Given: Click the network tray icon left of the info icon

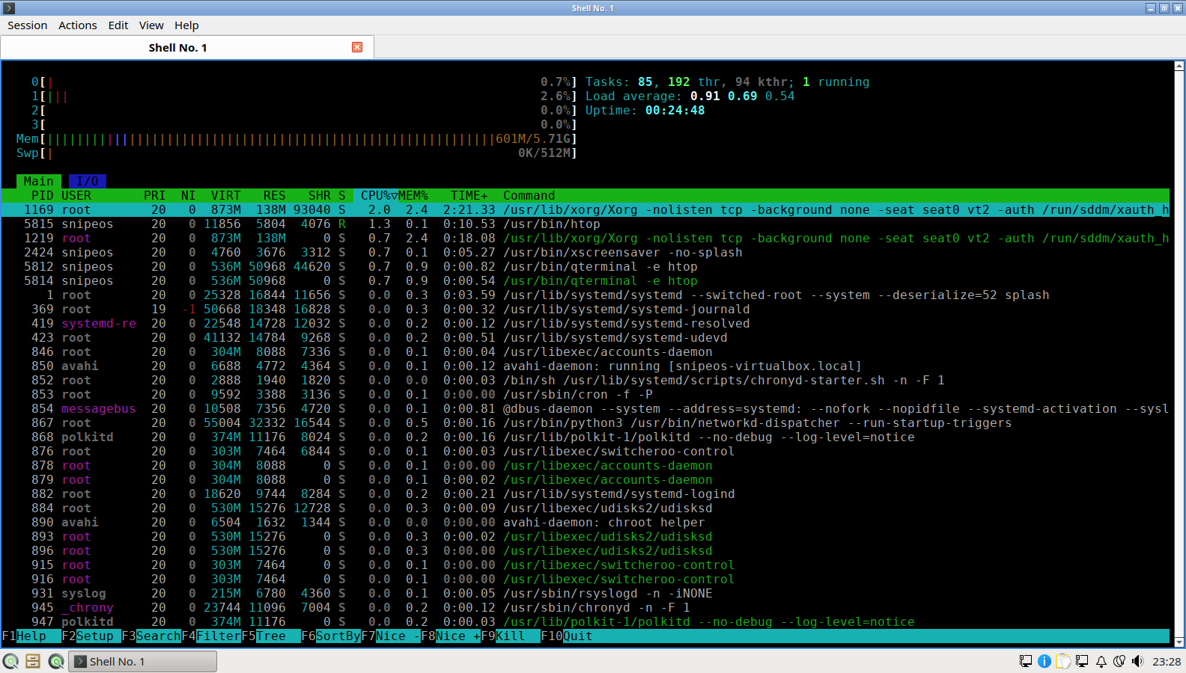Looking at the screenshot, I should [1025, 661].
